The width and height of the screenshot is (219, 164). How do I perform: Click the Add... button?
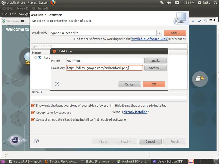tap(175, 33)
